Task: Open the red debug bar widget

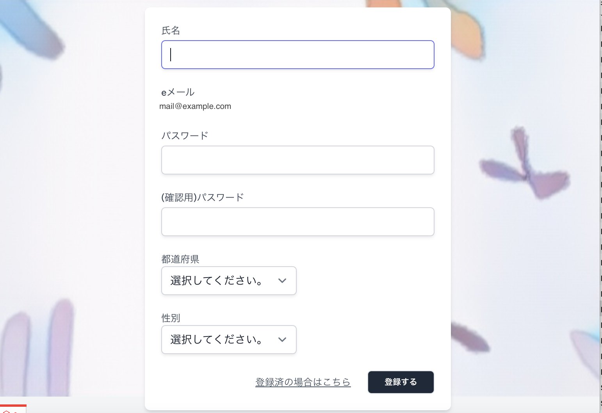Action: [x=13, y=409]
